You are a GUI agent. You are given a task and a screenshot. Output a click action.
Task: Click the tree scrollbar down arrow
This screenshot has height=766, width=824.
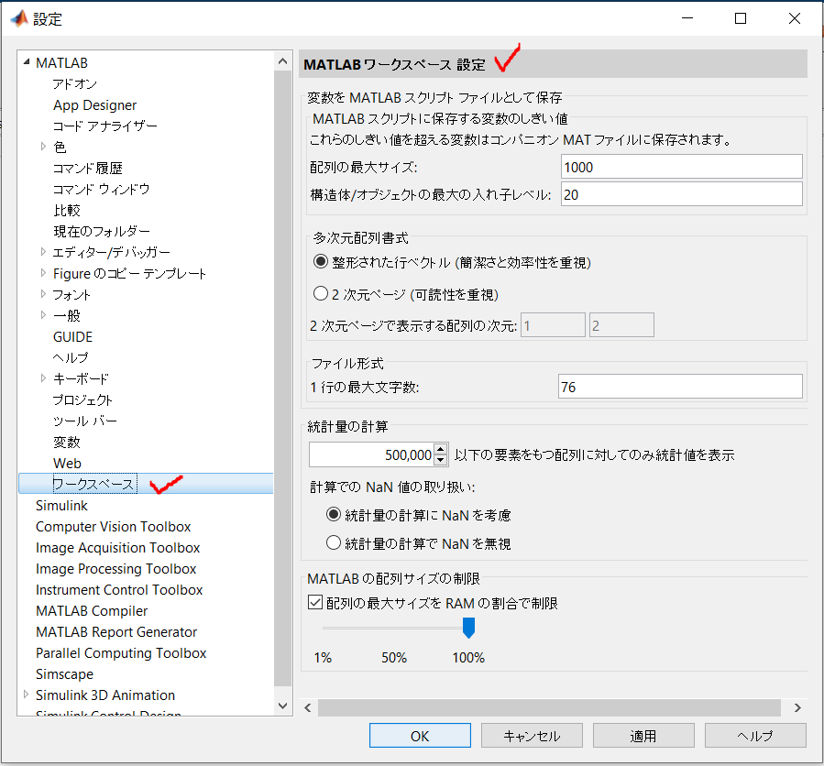coord(282,706)
